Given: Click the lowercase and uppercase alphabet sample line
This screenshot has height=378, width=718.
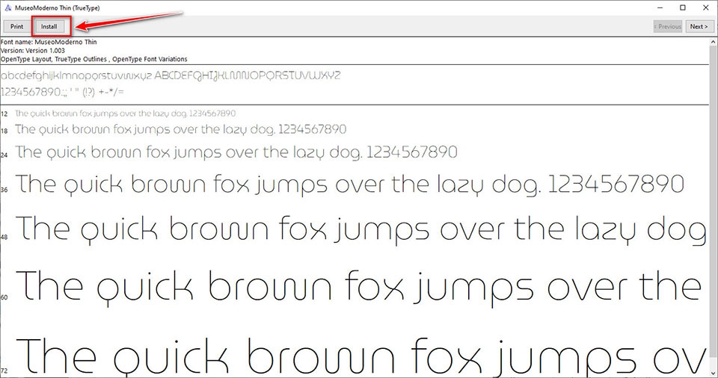Looking at the screenshot, I should pyautogui.click(x=171, y=75).
